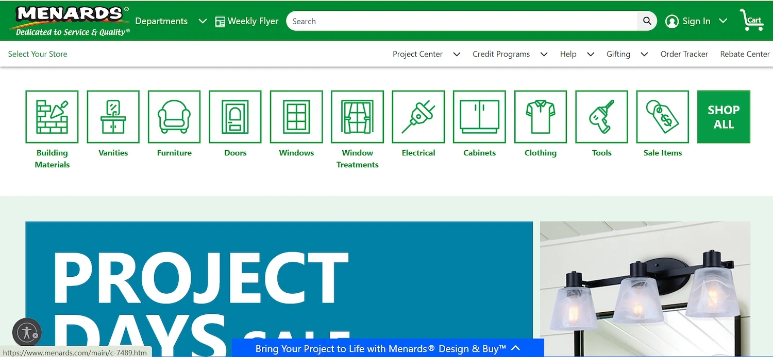Click the Electrical label text

click(418, 153)
